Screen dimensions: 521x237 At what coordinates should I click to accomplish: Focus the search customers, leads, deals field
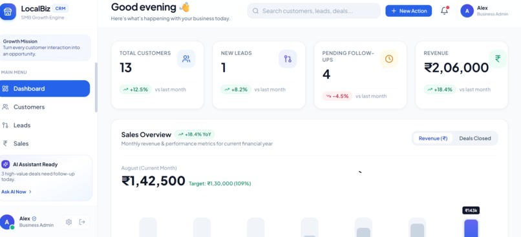314,11
